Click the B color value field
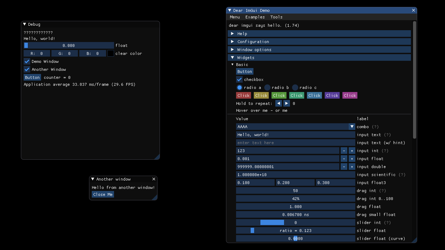This screenshot has height=250, width=445. pos(92,53)
